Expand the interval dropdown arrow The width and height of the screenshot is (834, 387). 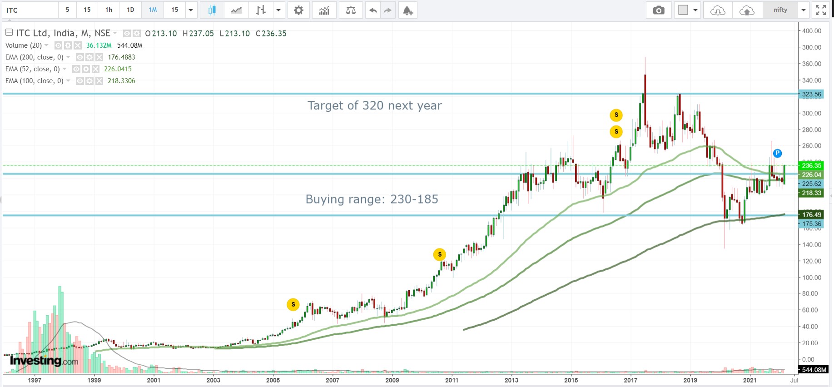click(191, 10)
